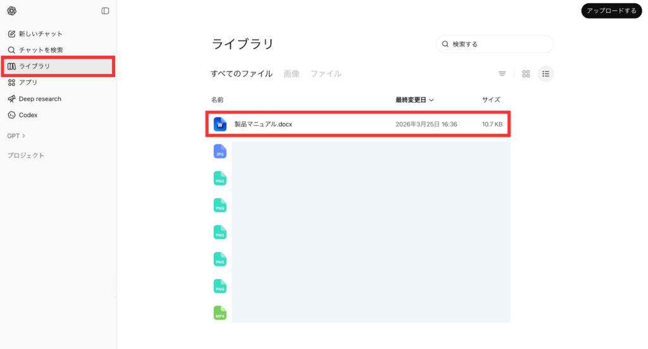Click the 10.7 KB size value
The height and width of the screenshot is (349, 648).
[x=492, y=125]
